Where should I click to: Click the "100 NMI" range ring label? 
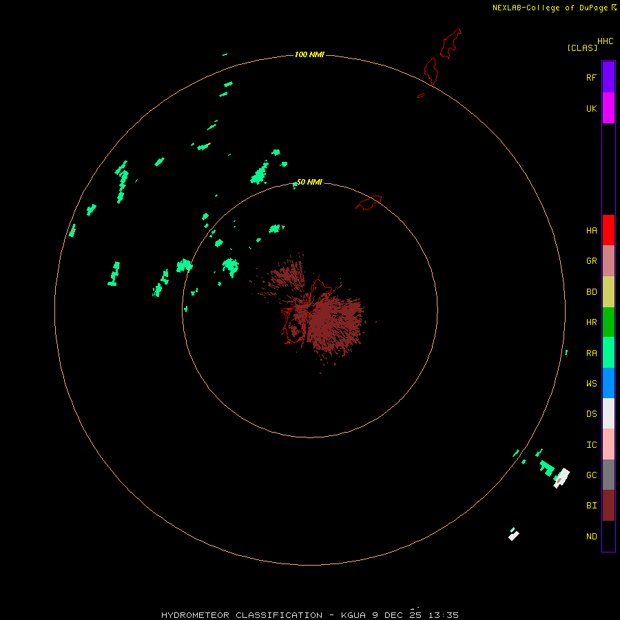(309, 54)
